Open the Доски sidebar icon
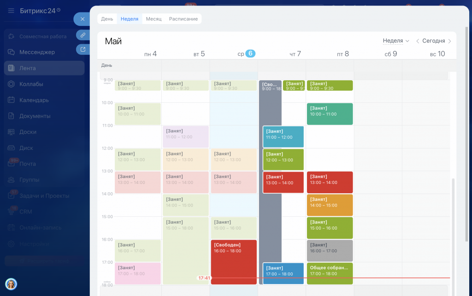The width and height of the screenshot is (472, 296). 11,132
